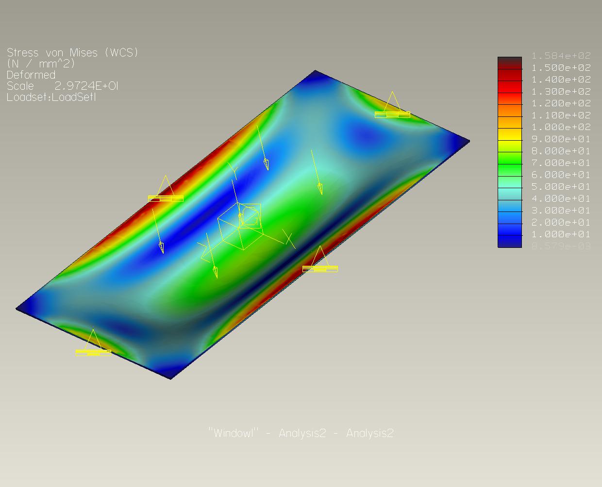Select the constraint symbol on the left red edge
The image size is (602, 487).
166,189
